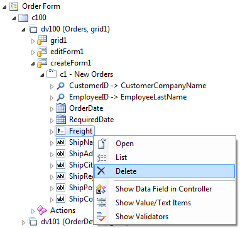Viewport: 240px width, 228px height.
Task: Collapse the createForm1 node
Action: (33, 64)
